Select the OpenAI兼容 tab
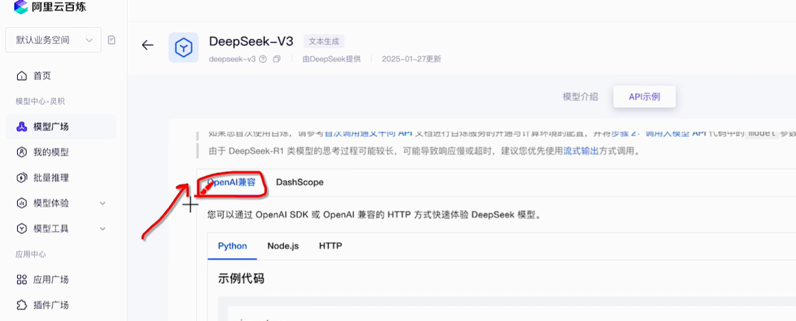This screenshot has width=796, height=321. [231, 182]
